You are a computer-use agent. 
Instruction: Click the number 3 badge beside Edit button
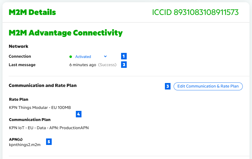[168, 86]
